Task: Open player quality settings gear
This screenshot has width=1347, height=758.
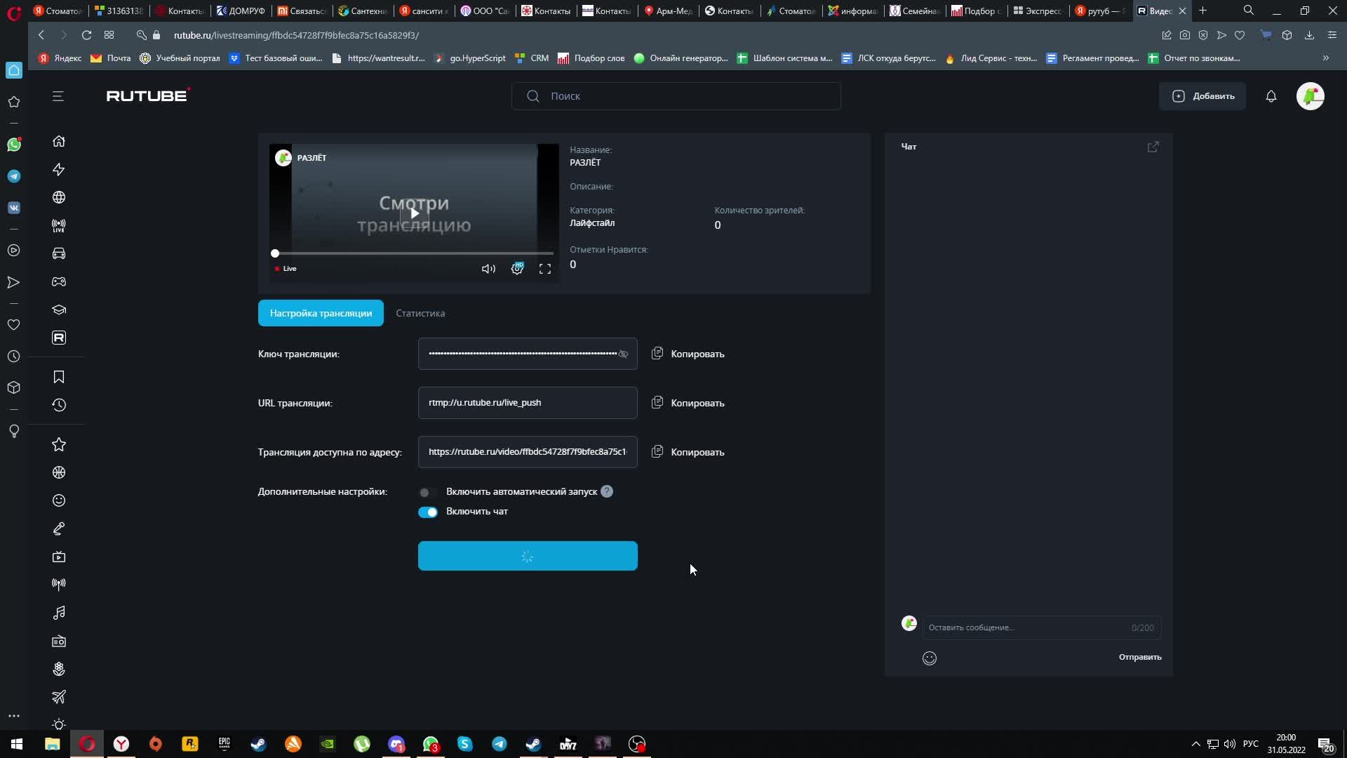Action: [x=517, y=269]
